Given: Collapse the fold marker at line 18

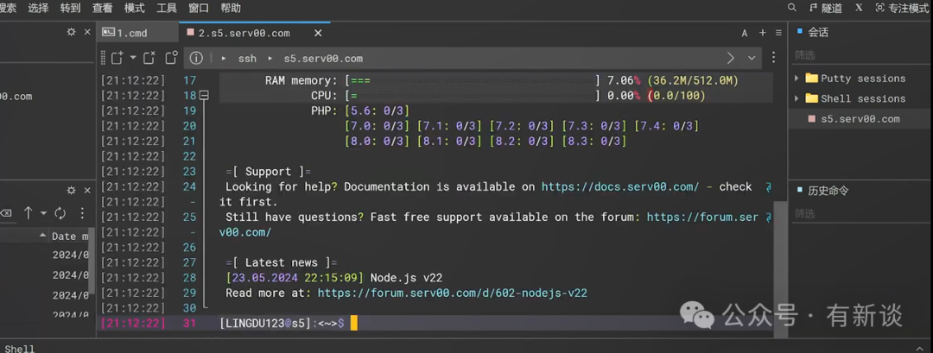Looking at the screenshot, I should tap(204, 95).
